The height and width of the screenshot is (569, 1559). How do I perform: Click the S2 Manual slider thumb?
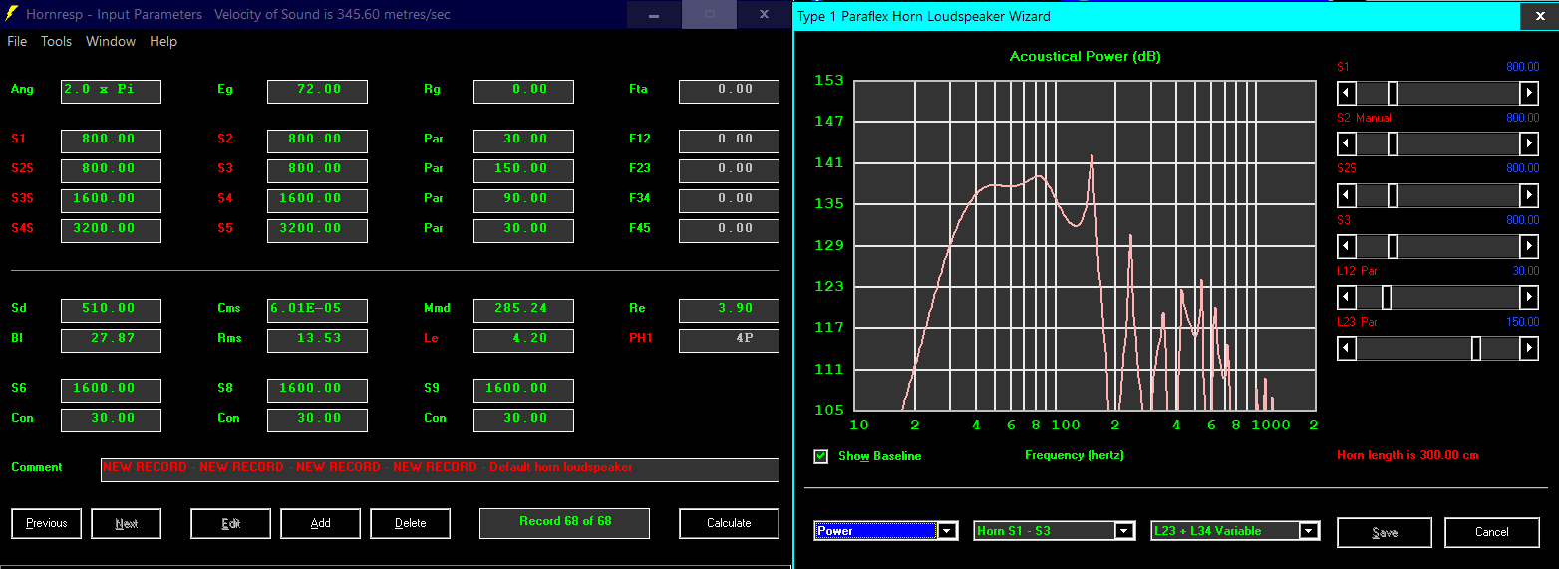1393,144
